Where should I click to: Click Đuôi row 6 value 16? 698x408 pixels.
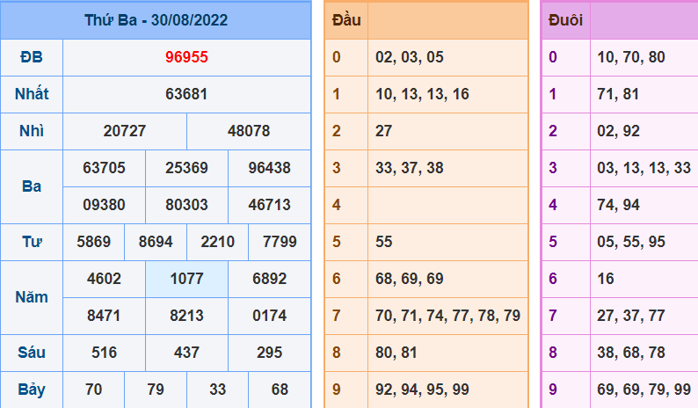(606, 280)
